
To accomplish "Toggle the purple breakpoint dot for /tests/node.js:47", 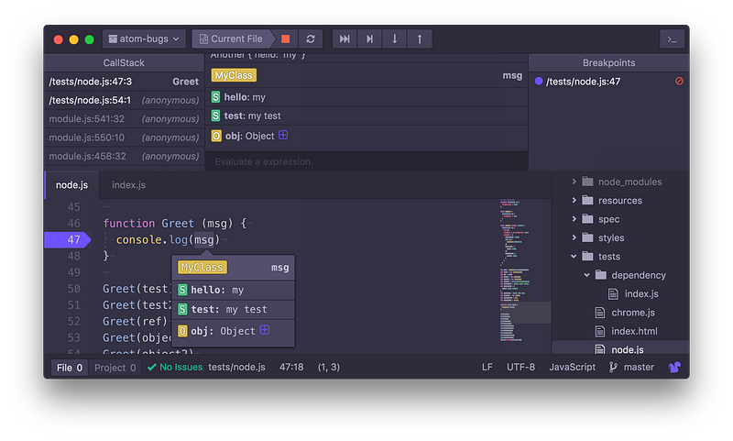I will 539,82.
